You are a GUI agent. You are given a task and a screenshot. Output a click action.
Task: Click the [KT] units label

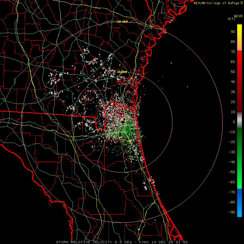[231, 19]
